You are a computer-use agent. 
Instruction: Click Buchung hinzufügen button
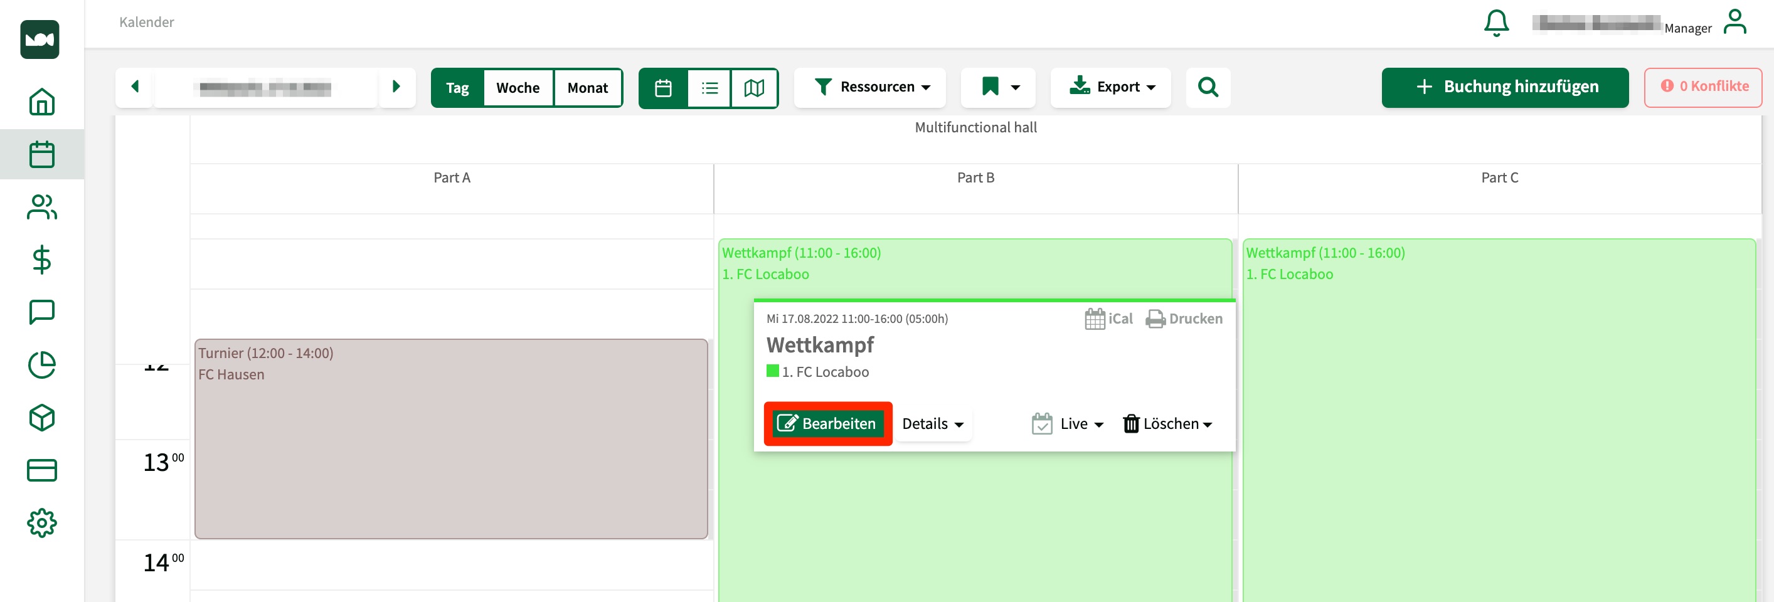tap(1505, 87)
